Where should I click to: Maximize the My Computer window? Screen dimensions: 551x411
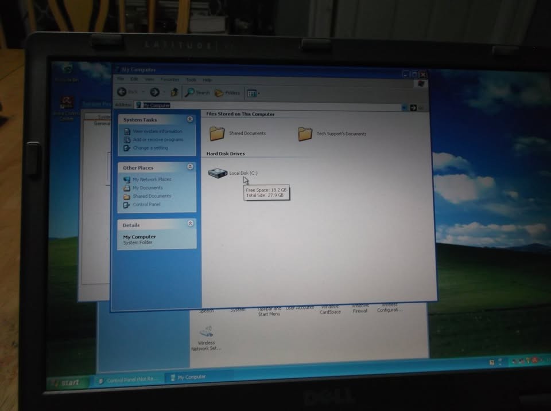coord(414,75)
